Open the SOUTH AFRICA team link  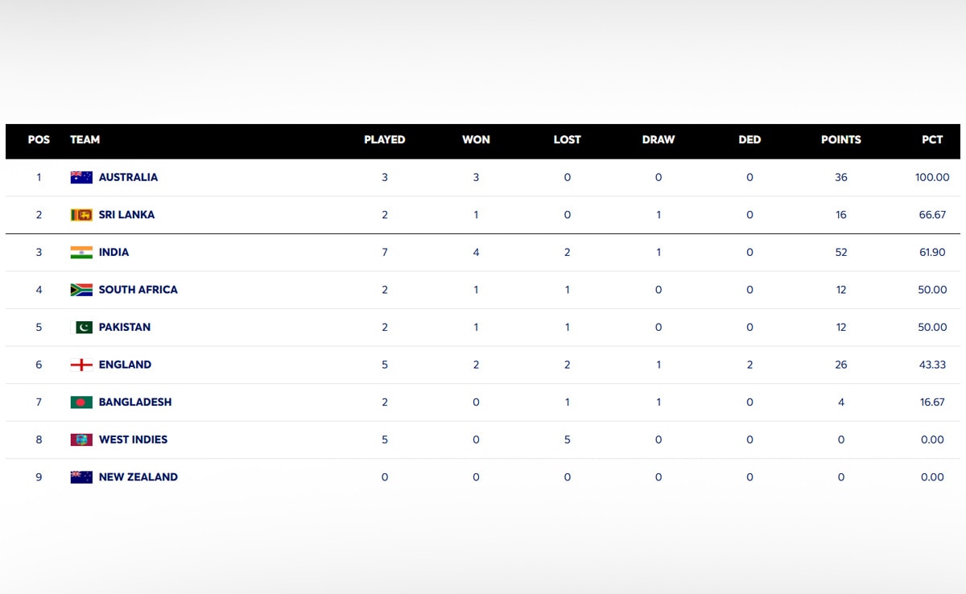point(138,290)
